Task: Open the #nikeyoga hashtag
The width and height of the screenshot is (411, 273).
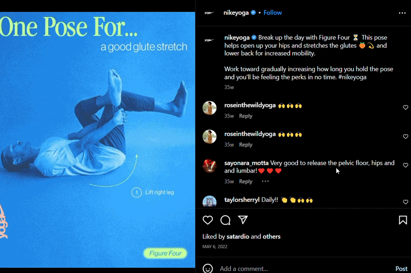Action: [x=352, y=77]
